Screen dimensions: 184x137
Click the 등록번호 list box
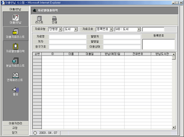pos(159,44)
